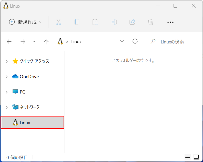The width and height of the screenshot is (203, 162).
Task: Click the Paste clipboard icon
Action: pyautogui.click(x=95, y=22)
